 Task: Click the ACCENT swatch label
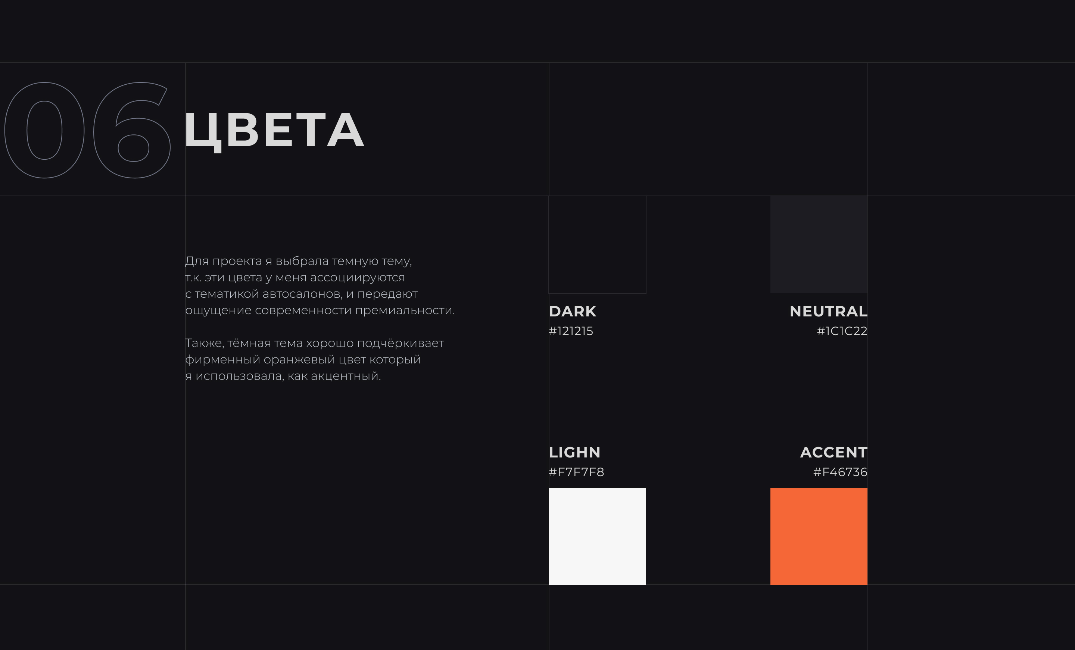pos(833,452)
